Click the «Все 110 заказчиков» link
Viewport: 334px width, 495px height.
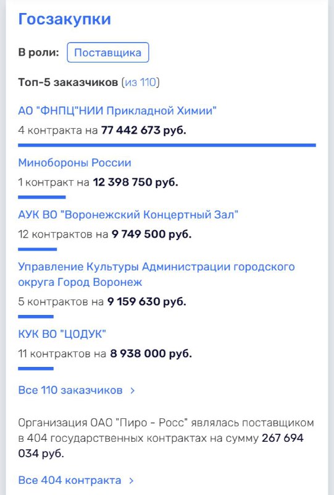[70, 390]
